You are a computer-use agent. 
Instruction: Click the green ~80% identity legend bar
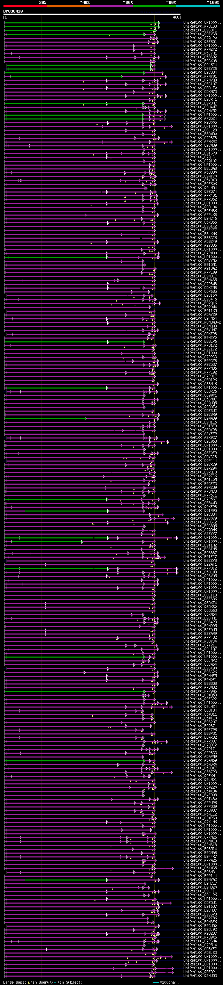(155, 6)
